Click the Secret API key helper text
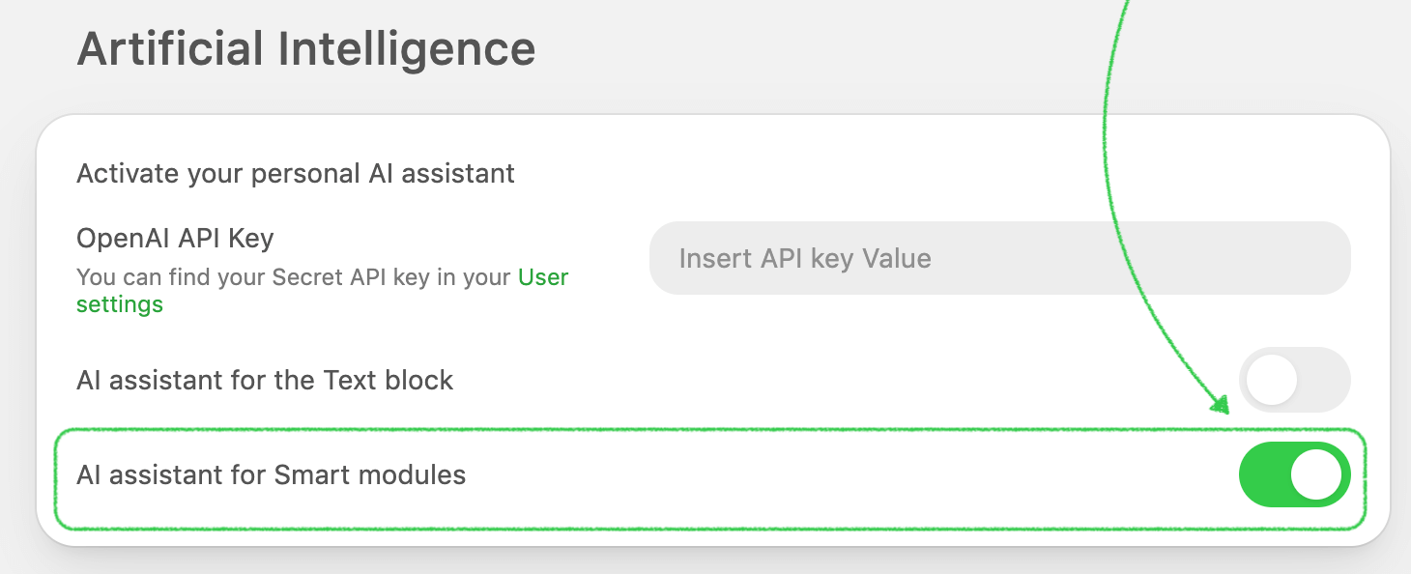Image resolution: width=1411 pixels, height=574 pixels. 295,277
